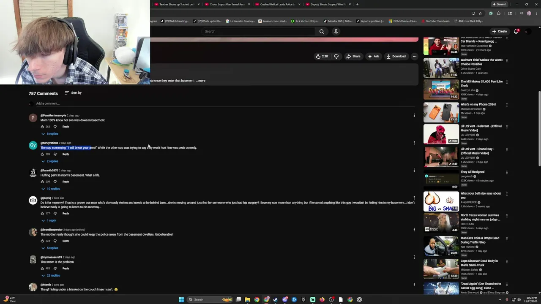The height and width of the screenshot is (304, 541).
Task: Like That mom is the problem comment
Action: point(42,268)
